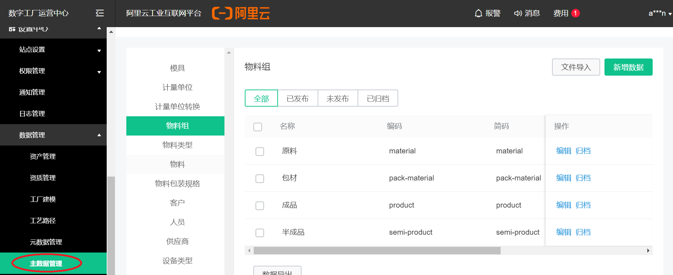The image size is (673, 275).
Task: Open the Aliyun logo link
Action: 241,13
